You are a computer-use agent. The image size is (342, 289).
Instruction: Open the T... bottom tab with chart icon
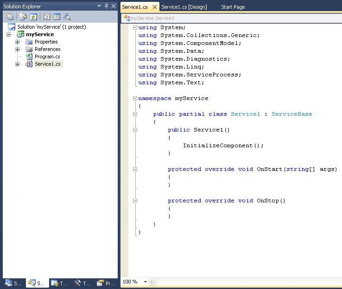[x=59, y=283]
